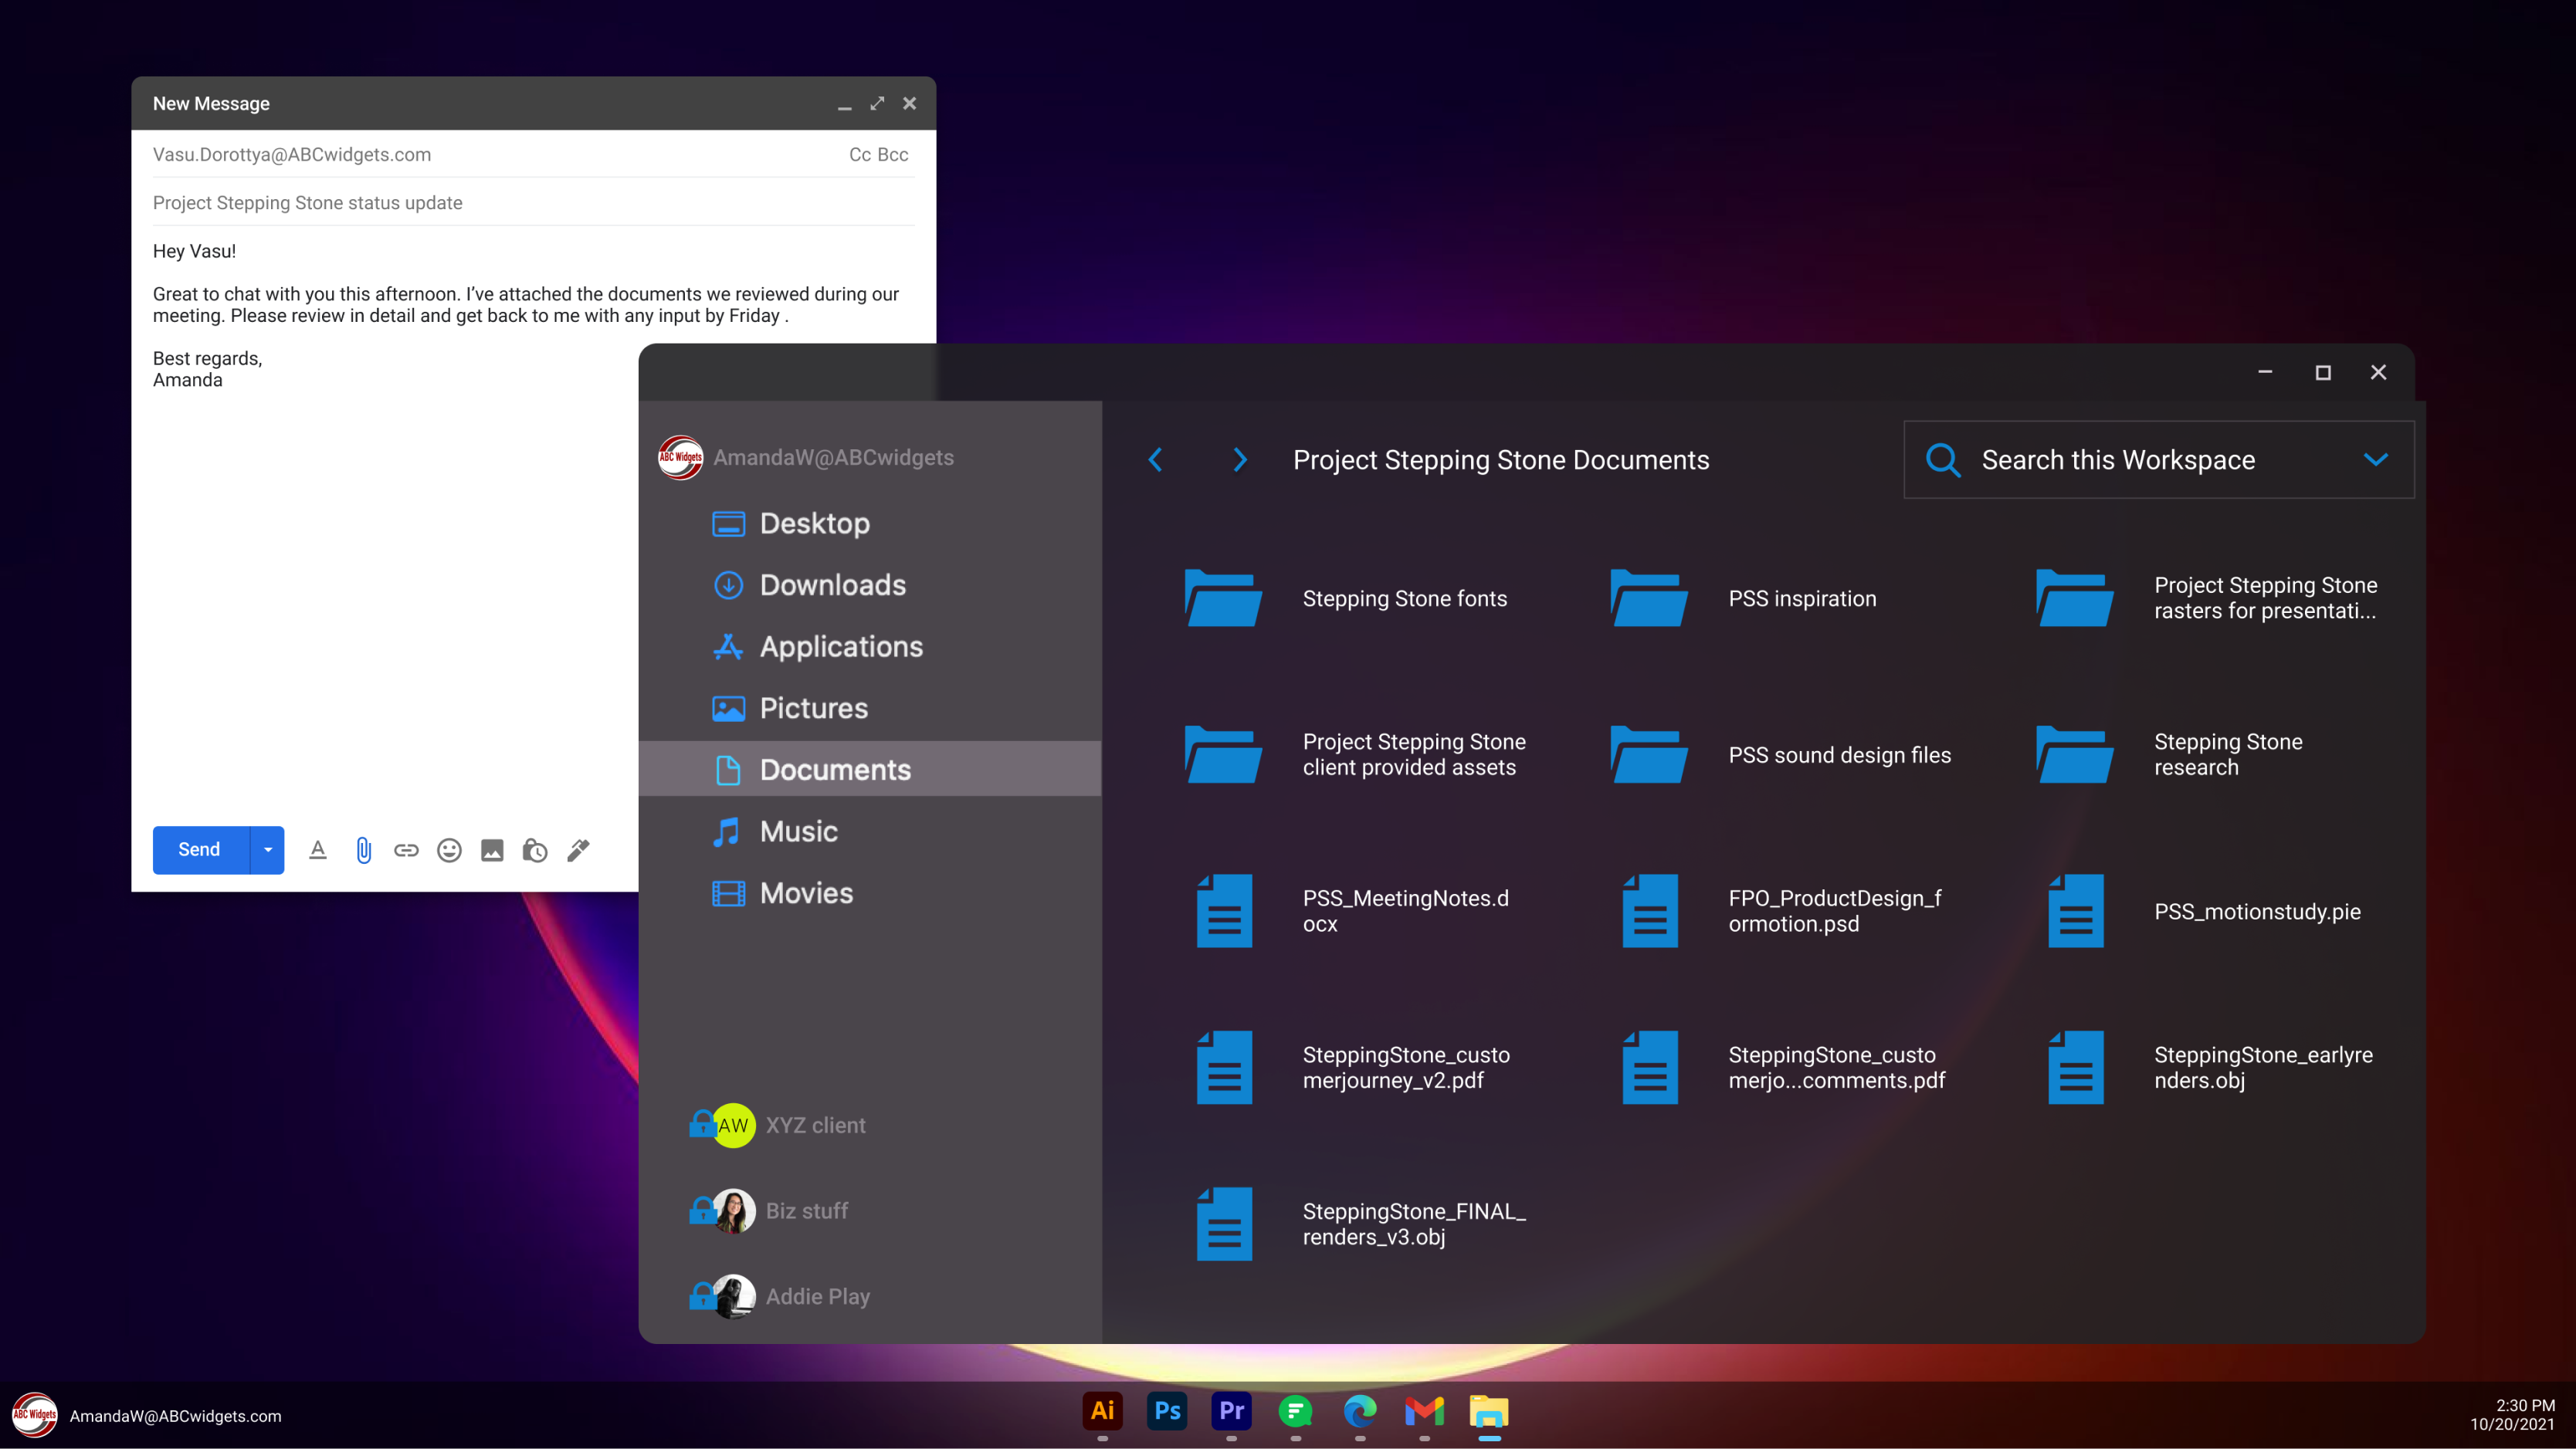The image size is (2576, 1449).
Task: Open the green chat app in taskbar
Action: 1295,1411
